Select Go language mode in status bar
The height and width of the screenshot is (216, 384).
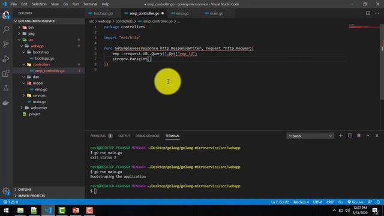(x=340, y=202)
